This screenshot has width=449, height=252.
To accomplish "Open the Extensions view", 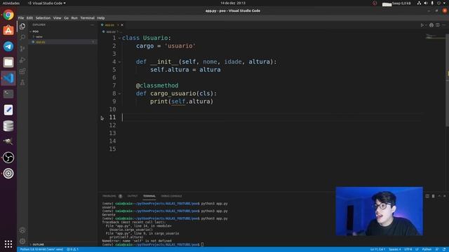I will tap(22, 71).
